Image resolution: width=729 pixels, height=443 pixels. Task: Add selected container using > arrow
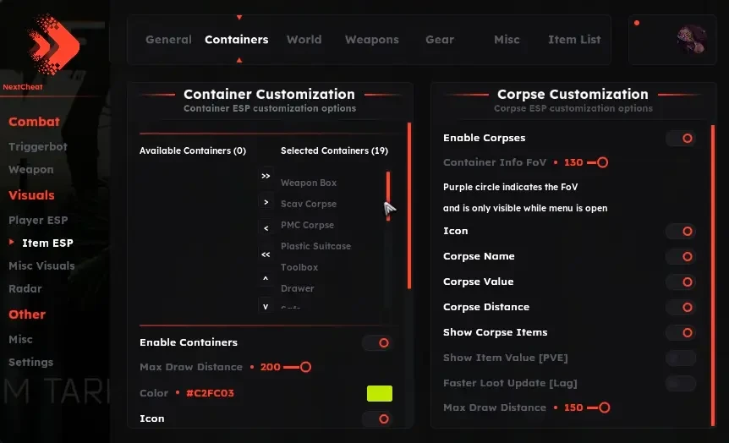266,202
